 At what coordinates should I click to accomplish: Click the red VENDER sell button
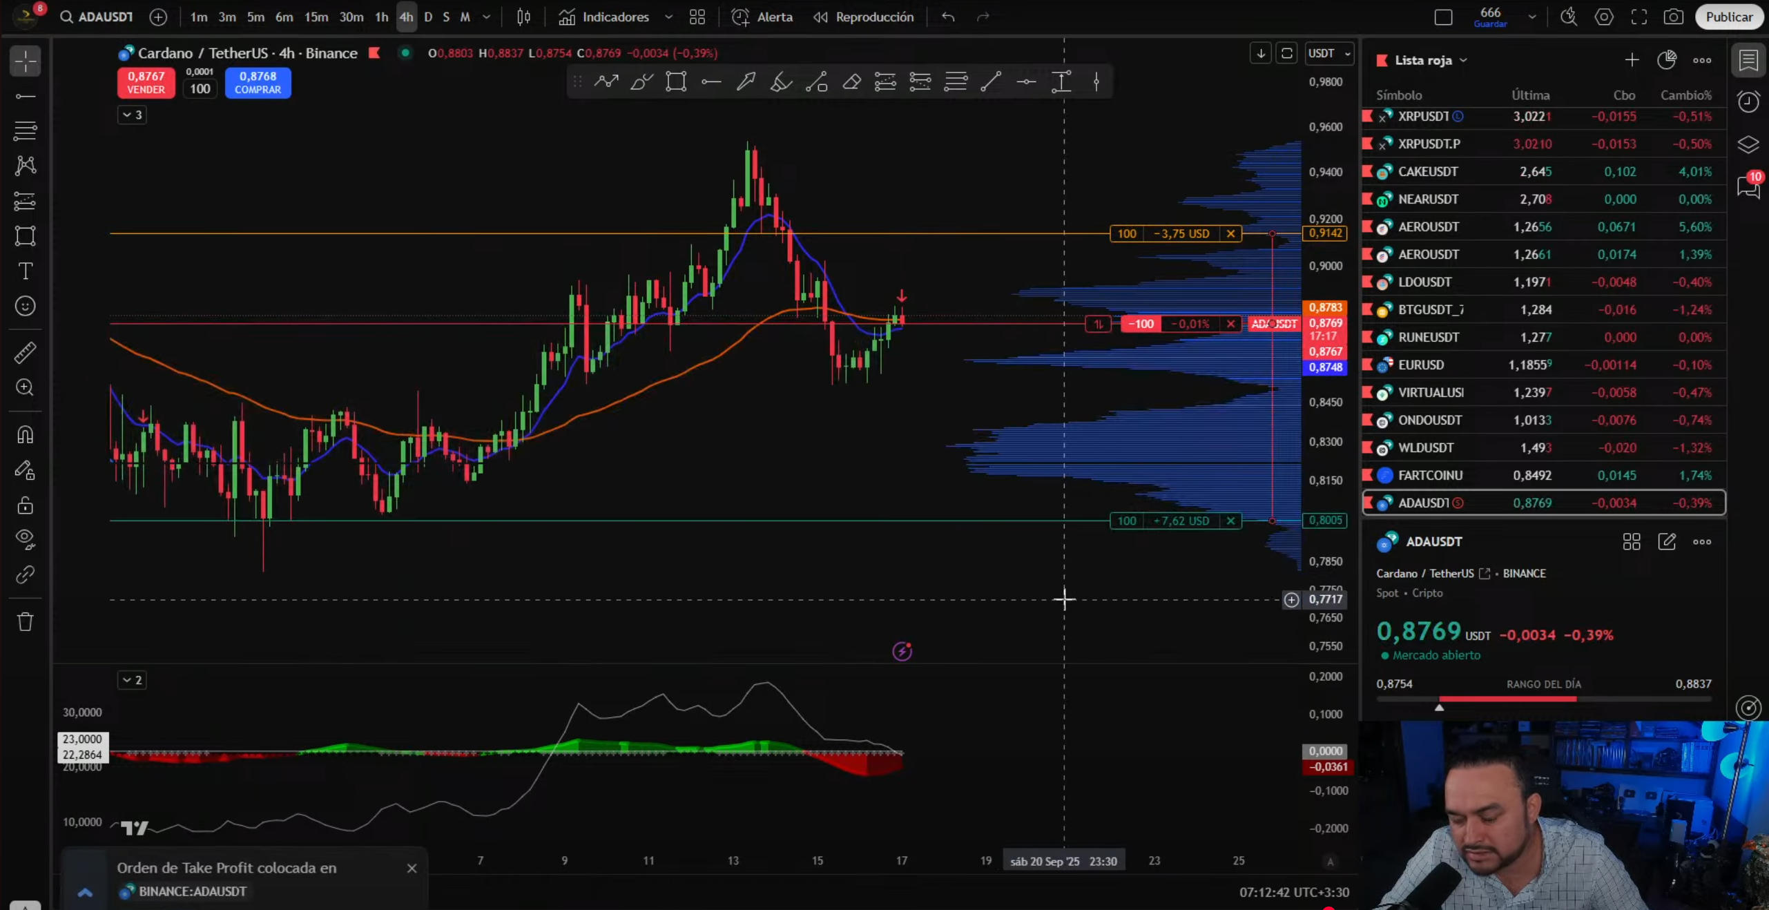[146, 82]
